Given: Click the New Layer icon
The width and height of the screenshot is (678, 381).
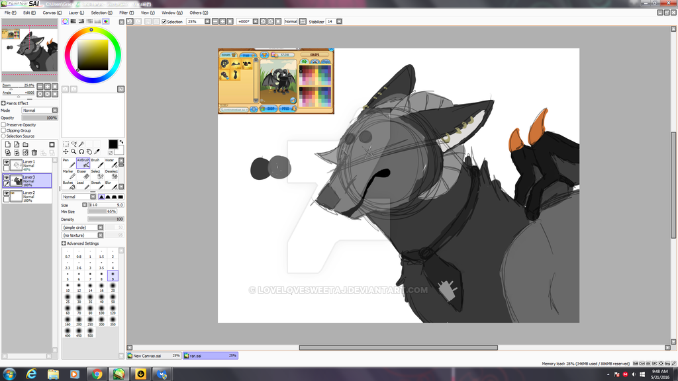Looking at the screenshot, I should click(x=7, y=144).
